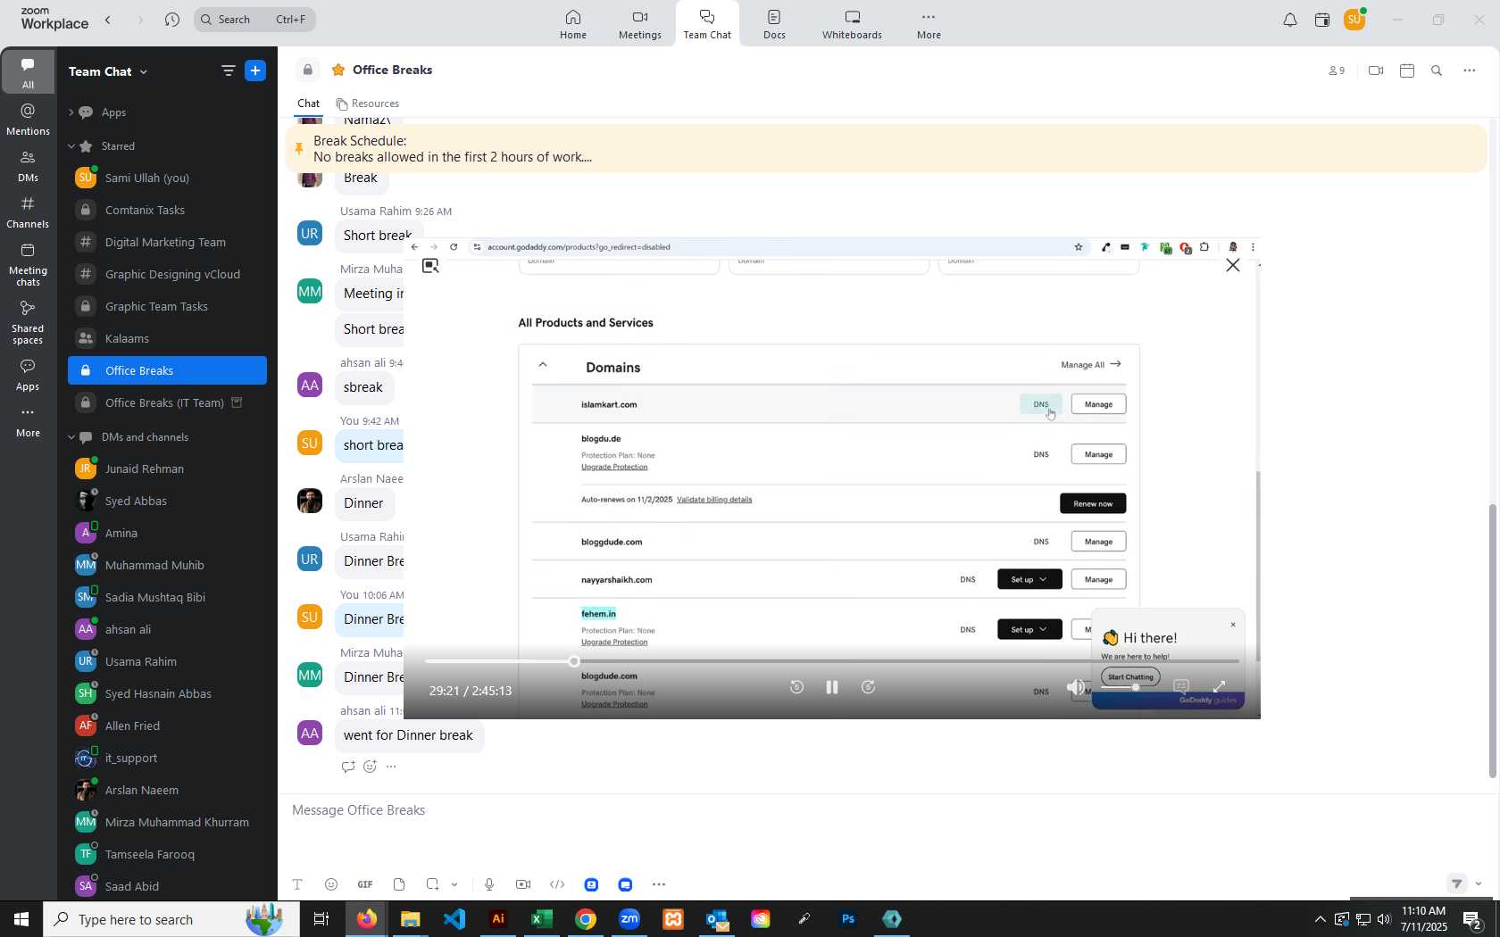Screen dimensions: 1500x937
Task: Open the Channels sidebar section
Action: (28, 212)
